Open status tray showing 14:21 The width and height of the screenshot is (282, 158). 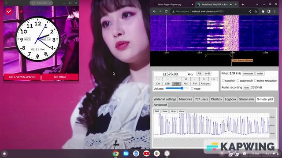pos(271,154)
